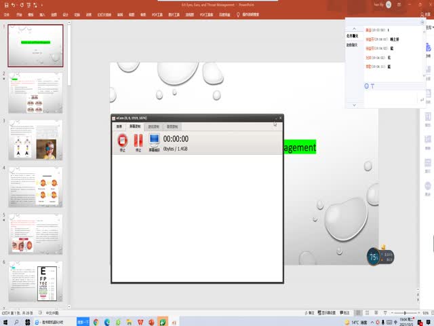Select slide 3 thumbnail with the child photo
Screen dimensions: 434x326
35,140
